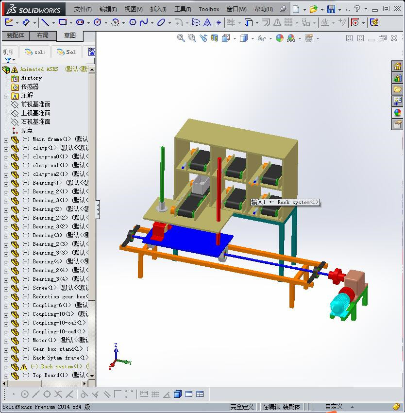Open the 视图(V) menu
Viewport: 405px width, 413px height.
[x=134, y=9]
